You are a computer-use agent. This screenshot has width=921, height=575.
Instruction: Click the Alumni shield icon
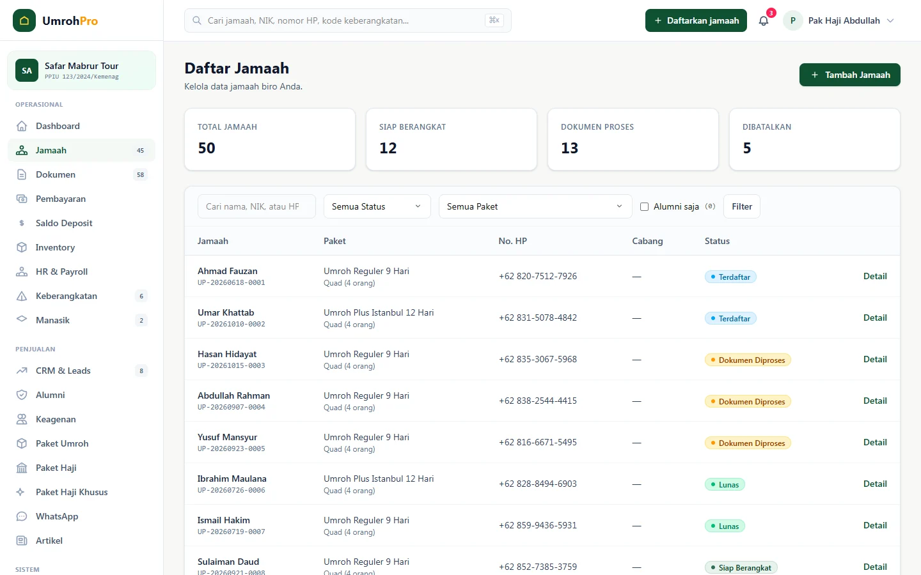[x=22, y=395]
